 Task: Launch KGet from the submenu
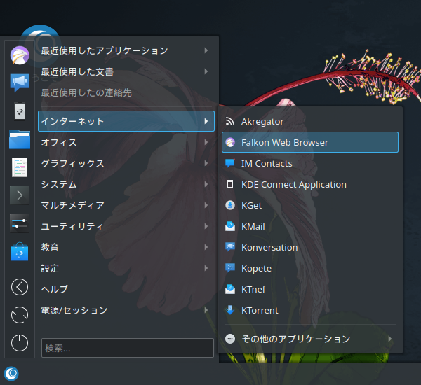click(310, 205)
